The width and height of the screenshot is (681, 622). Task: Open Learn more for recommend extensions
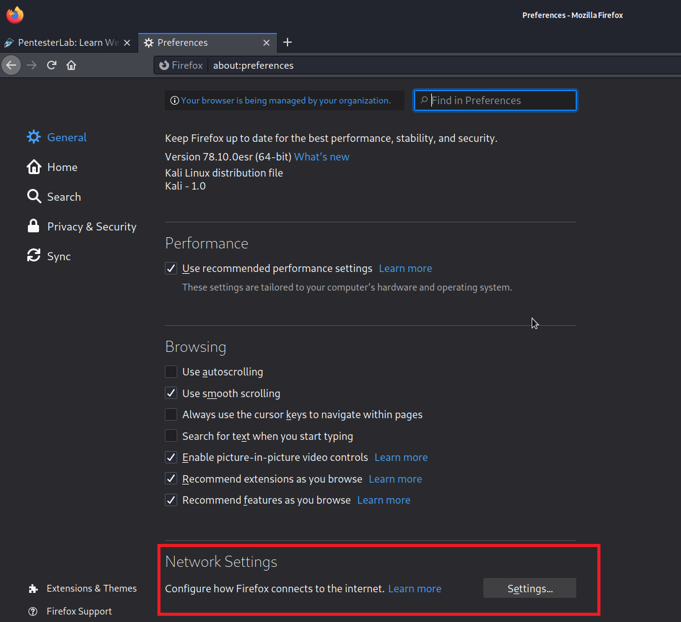pyautogui.click(x=395, y=479)
